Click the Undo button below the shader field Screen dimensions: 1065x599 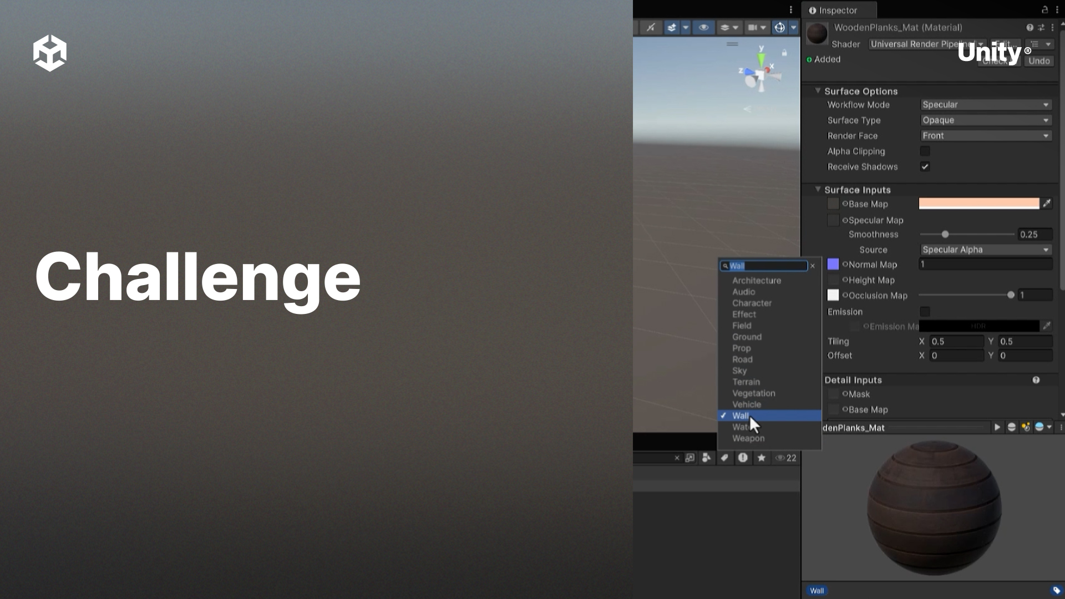pos(1039,60)
